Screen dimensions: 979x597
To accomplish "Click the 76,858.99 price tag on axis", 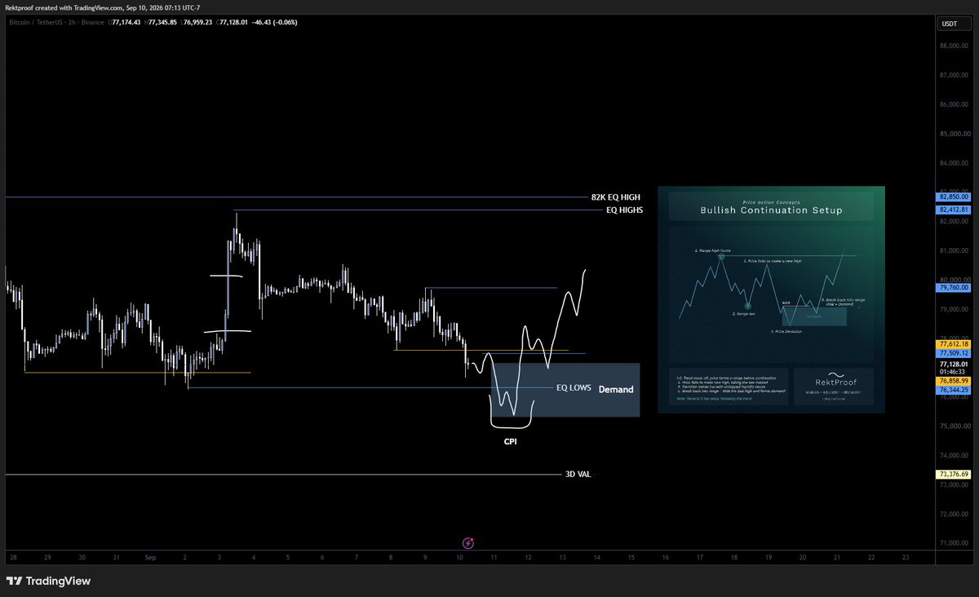I will [x=954, y=381].
